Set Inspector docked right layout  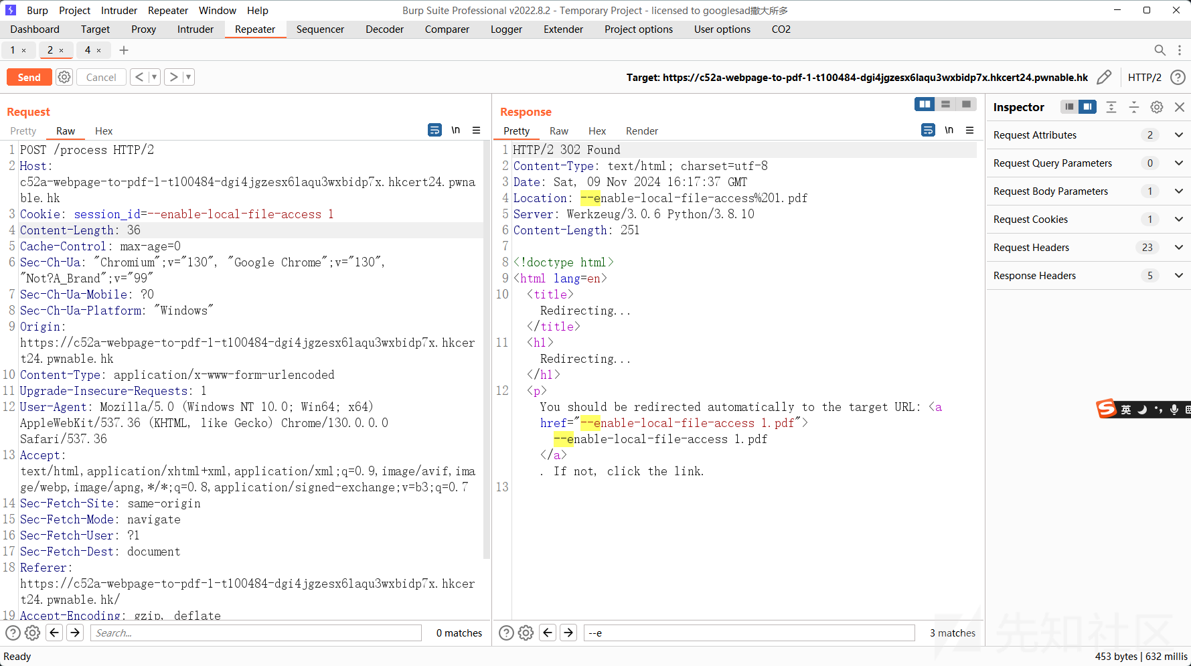[x=1087, y=106]
